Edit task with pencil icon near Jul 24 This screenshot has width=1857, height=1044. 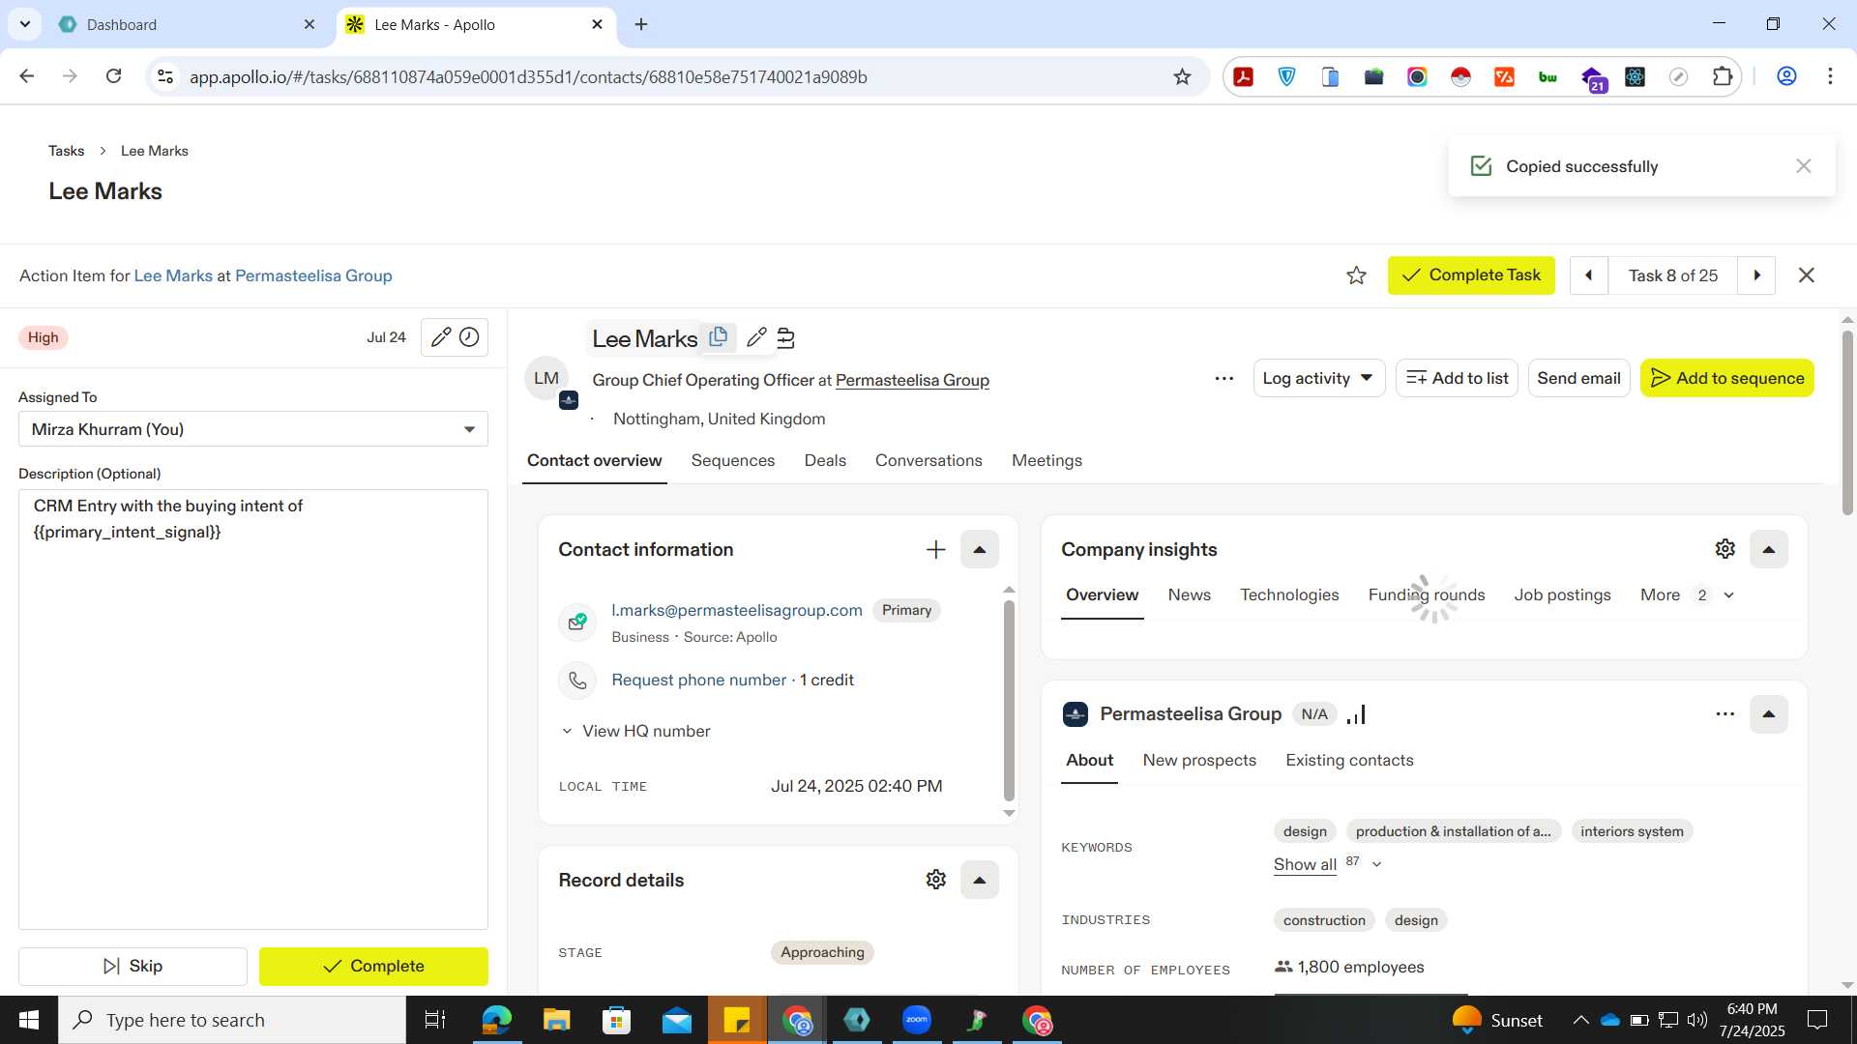pyautogui.click(x=441, y=337)
